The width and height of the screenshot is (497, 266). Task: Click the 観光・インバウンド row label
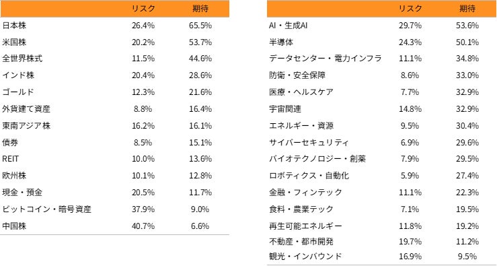point(305,256)
